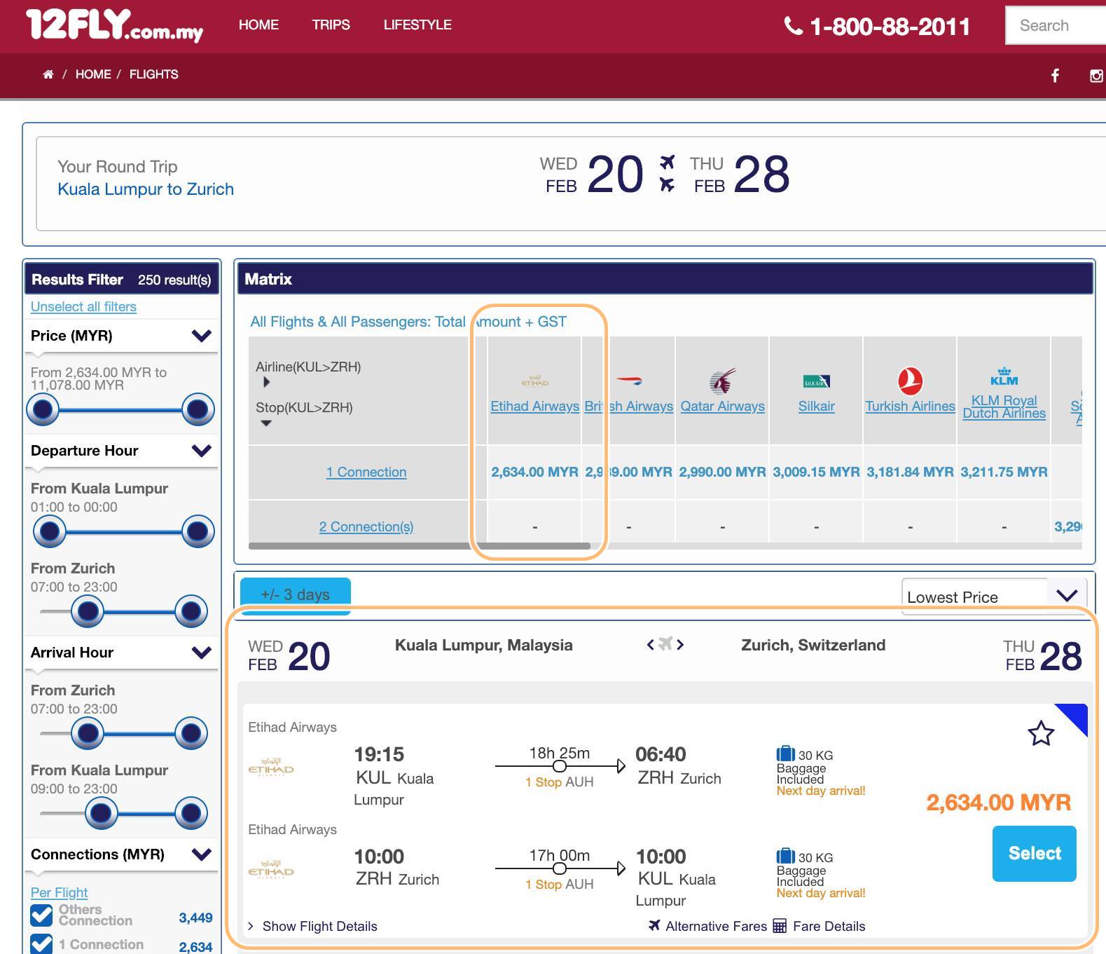The image size is (1106, 954).
Task: Click KLM Royal Dutch Airlines link
Action: (x=1004, y=407)
